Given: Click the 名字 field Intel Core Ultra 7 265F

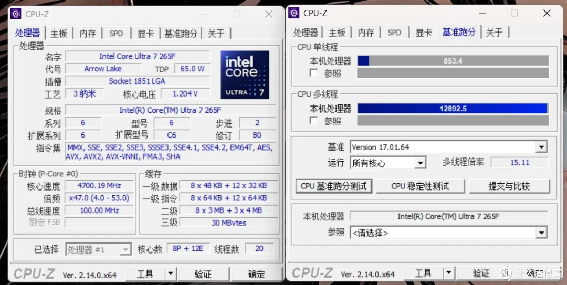Looking at the screenshot, I should (138, 56).
